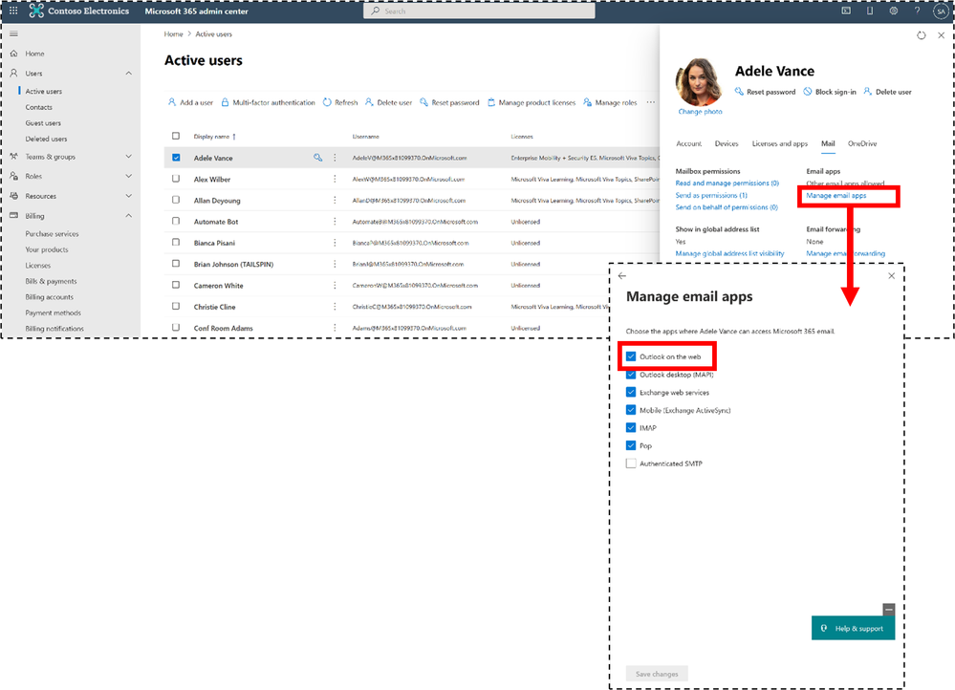Toggle the select-all users checkbox
This screenshot has height=690, width=955.
pyautogui.click(x=176, y=136)
